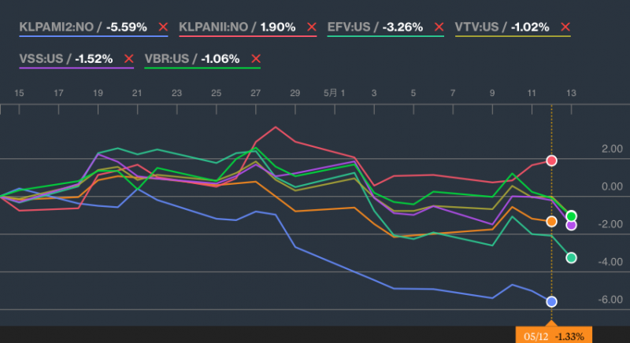Click the orange data point marker
The image size is (630, 343).
tap(552, 221)
